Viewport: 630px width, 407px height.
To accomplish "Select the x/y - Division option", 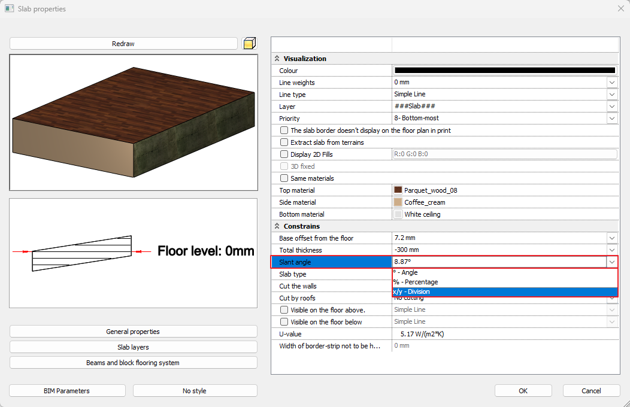I will coord(505,292).
